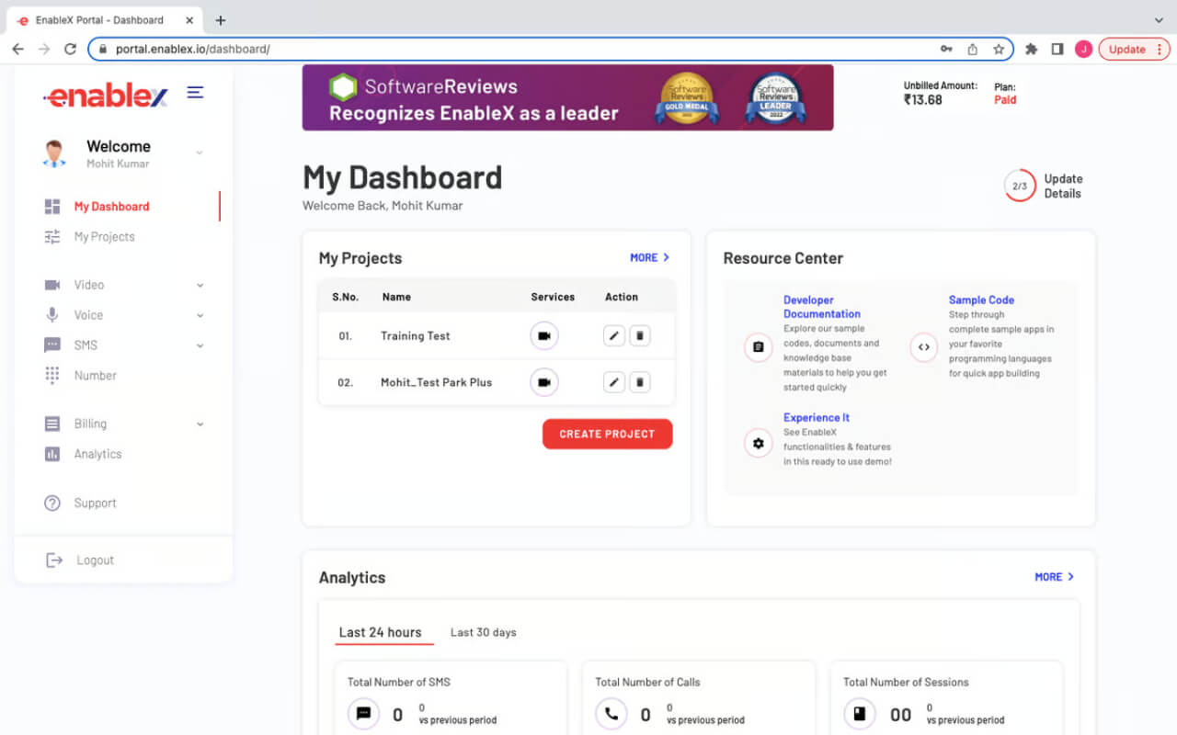Screen dimensions: 1177x735
Task: Expand the Billing submenu chevron
Action: [200, 424]
